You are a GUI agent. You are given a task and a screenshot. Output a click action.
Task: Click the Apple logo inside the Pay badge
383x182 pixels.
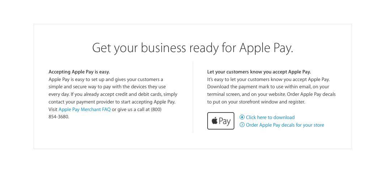(214, 120)
